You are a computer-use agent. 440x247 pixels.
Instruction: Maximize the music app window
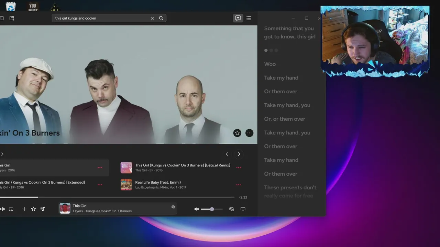[x=306, y=18]
